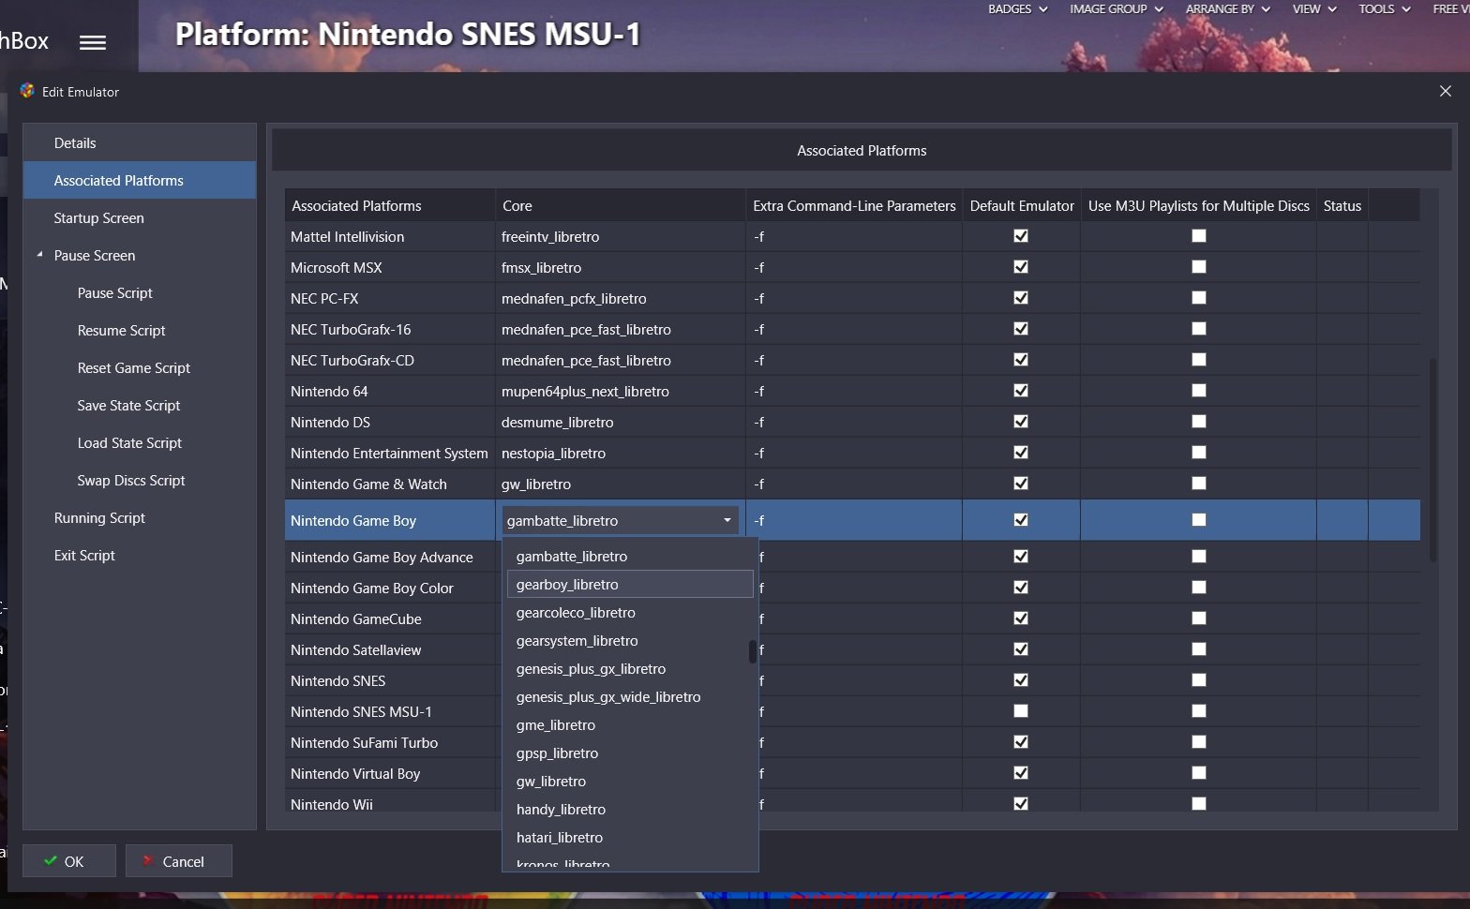Open the Details section
Image resolution: width=1470 pixels, height=909 pixels.
[x=140, y=142]
